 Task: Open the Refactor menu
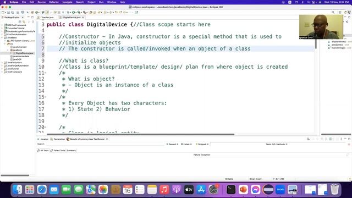tap(54, 2)
